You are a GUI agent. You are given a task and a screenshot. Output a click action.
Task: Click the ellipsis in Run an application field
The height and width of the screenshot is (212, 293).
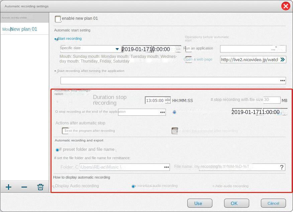point(274,49)
